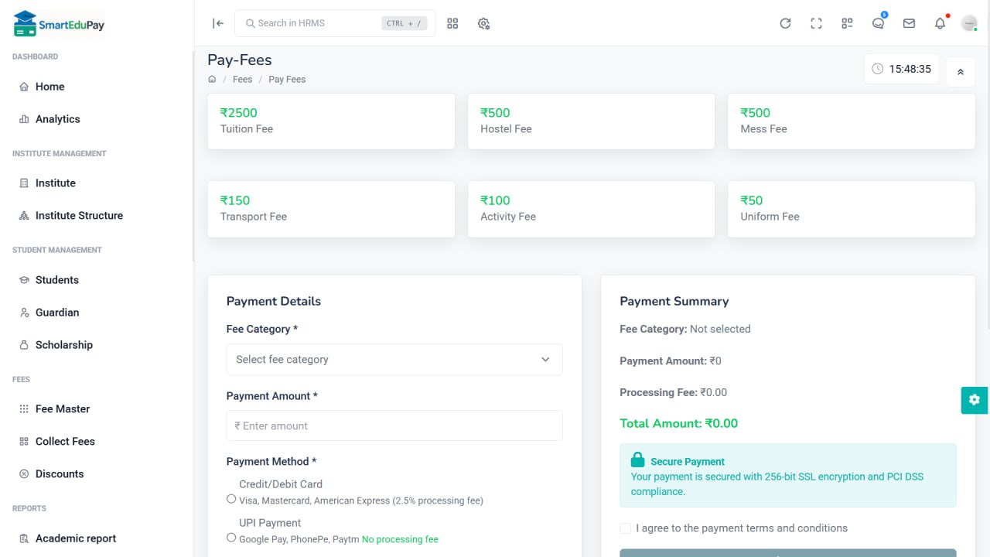Open the user profile avatar menu
The width and height of the screenshot is (990, 557).
click(x=969, y=23)
